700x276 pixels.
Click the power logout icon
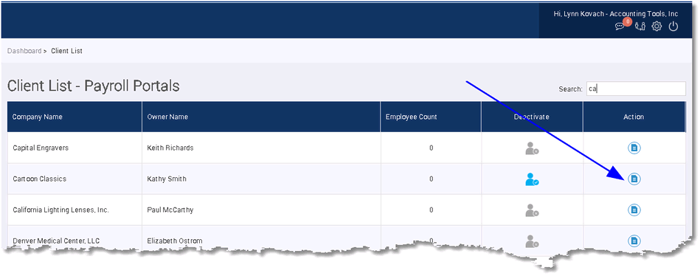click(x=673, y=27)
